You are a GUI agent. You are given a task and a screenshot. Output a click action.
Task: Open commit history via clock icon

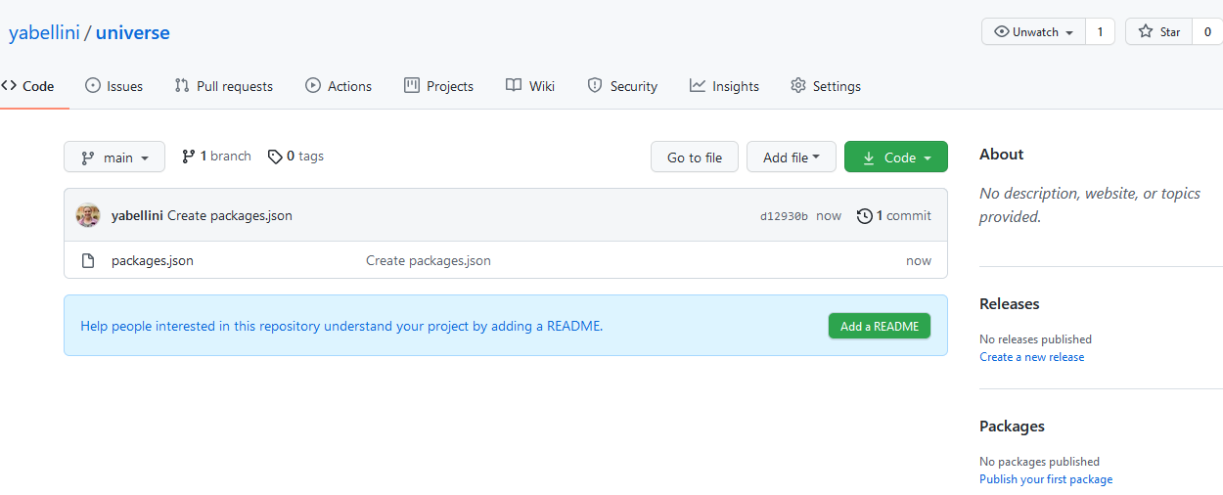(864, 215)
